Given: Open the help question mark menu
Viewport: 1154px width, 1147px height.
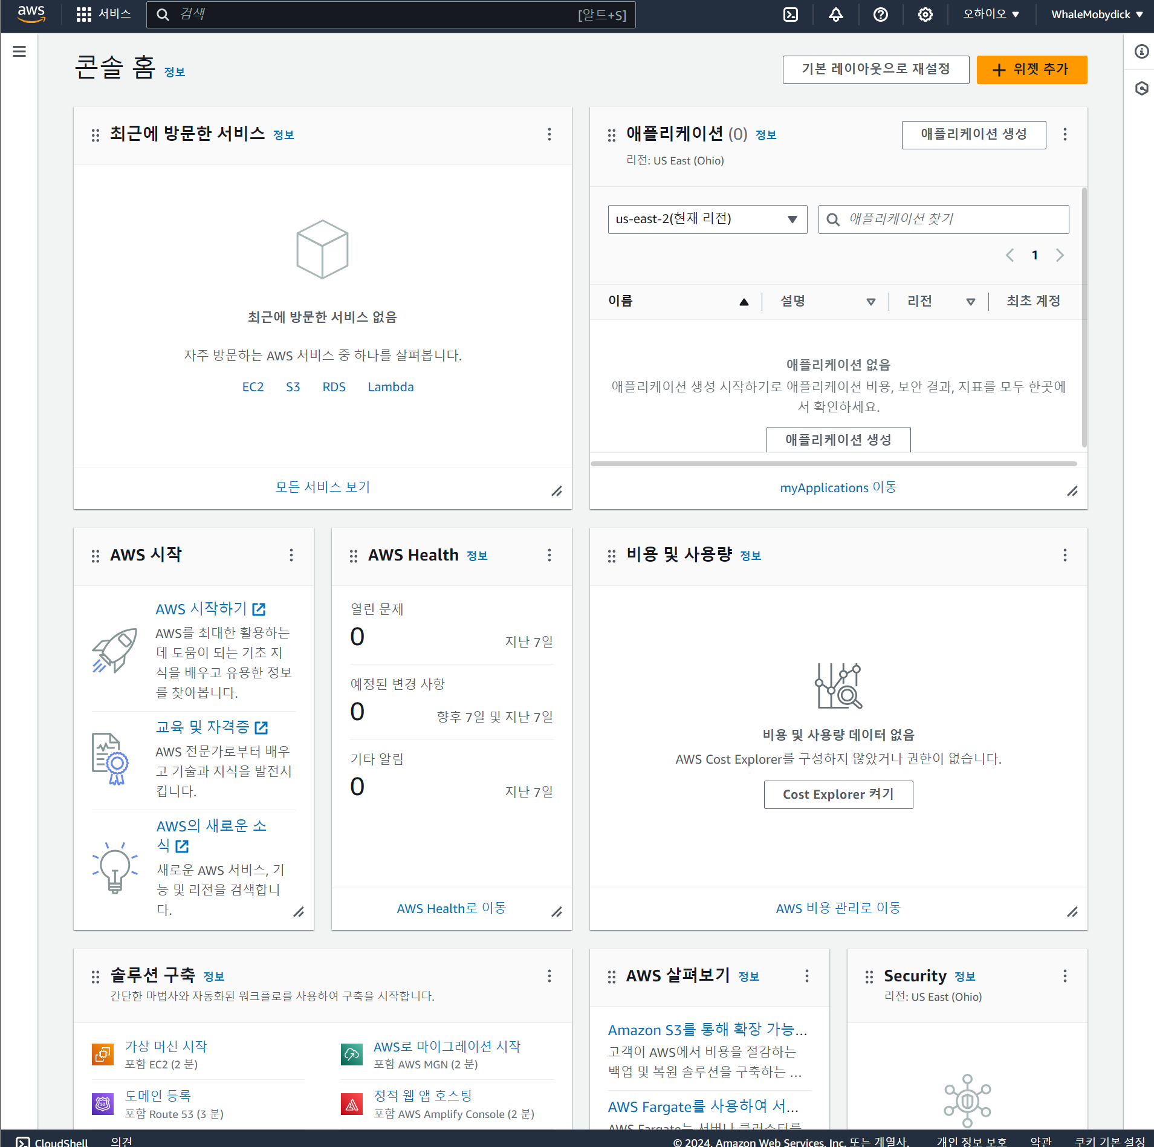Looking at the screenshot, I should (880, 15).
